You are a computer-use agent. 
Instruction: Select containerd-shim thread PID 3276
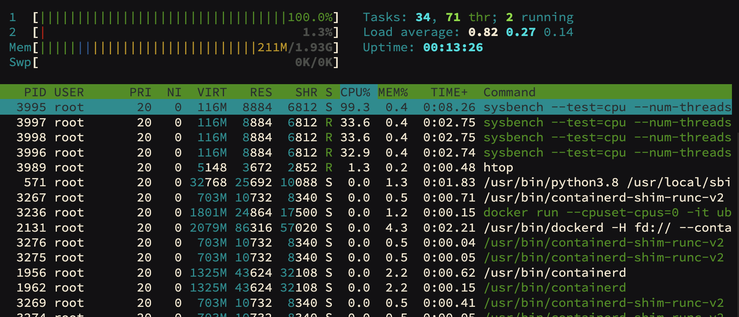coord(366,243)
